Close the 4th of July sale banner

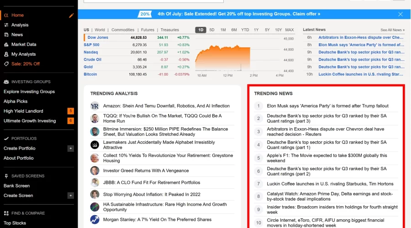point(400,15)
